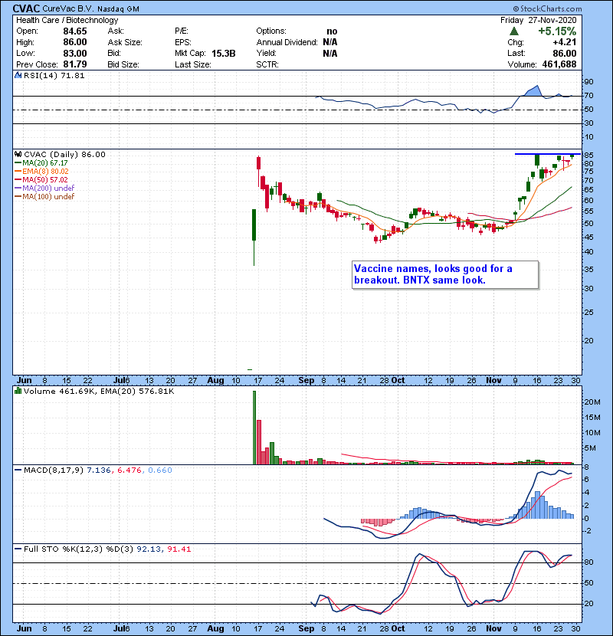Select the stochastic %K value 92.13
Viewport: 613px width, 636px height.
tap(148, 549)
